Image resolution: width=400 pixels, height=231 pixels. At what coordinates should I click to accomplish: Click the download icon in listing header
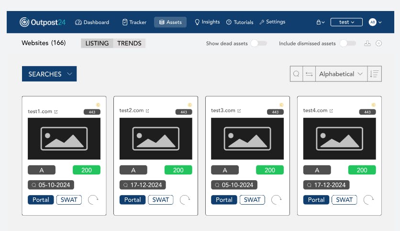367,44
